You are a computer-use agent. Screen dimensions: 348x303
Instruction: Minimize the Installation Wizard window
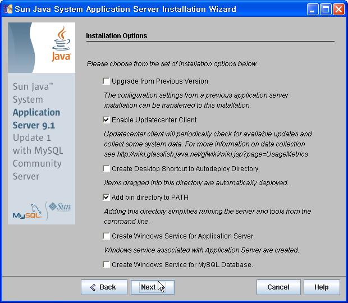click(x=313, y=10)
